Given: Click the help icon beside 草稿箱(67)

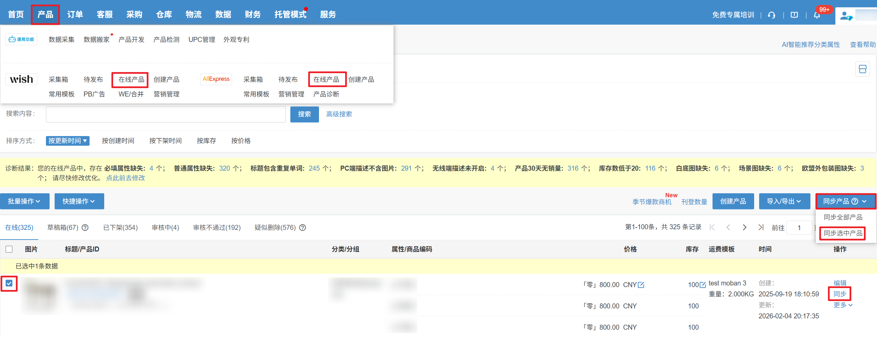Looking at the screenshot, I should (x=85, y=228).
